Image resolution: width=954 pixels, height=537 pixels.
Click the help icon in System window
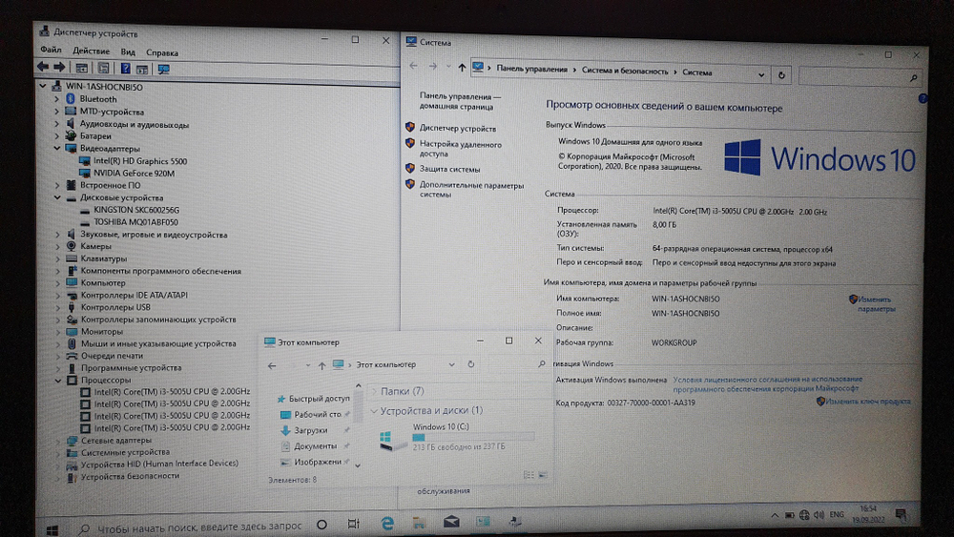(x=923, y=98)
